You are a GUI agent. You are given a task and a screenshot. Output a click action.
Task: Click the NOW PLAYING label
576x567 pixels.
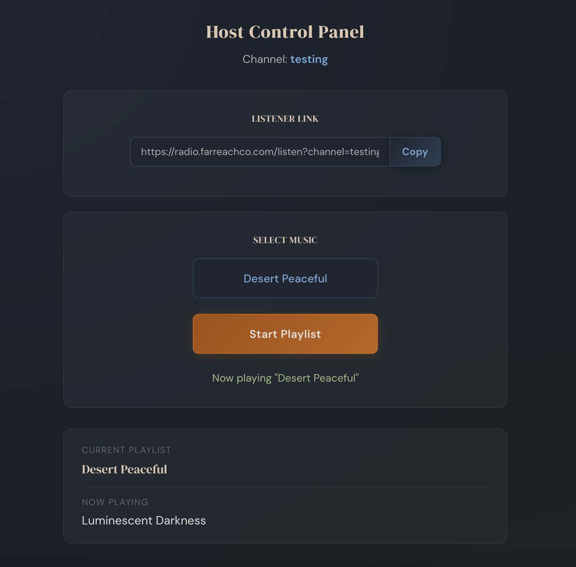(115, 502)
